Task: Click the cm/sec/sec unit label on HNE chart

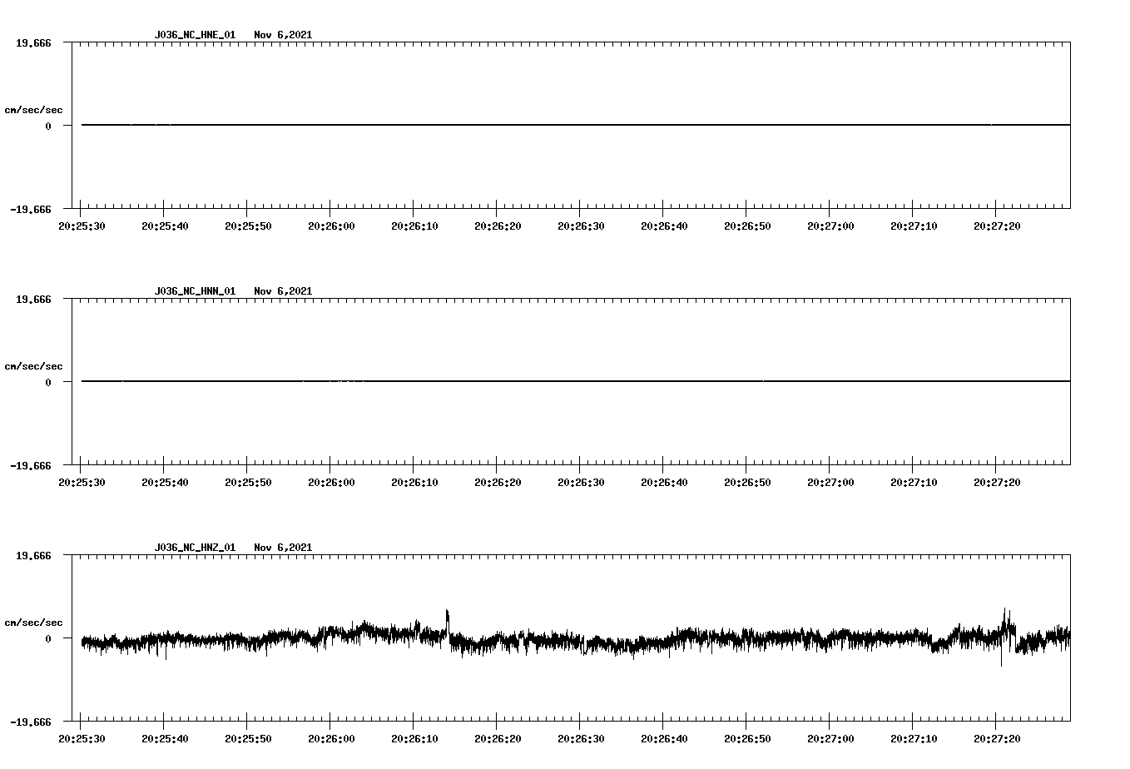Action: coord(33,110)
